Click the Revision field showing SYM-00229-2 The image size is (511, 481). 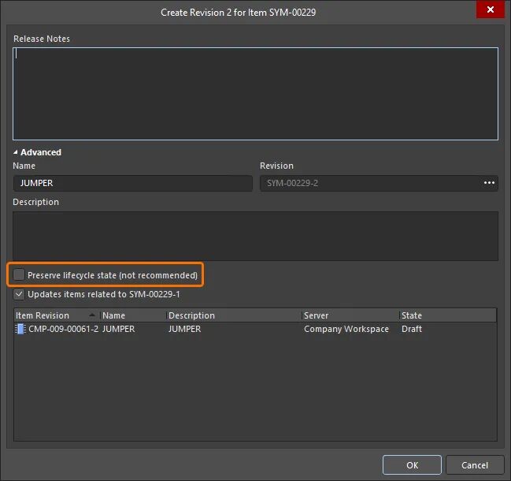(368, 183)
